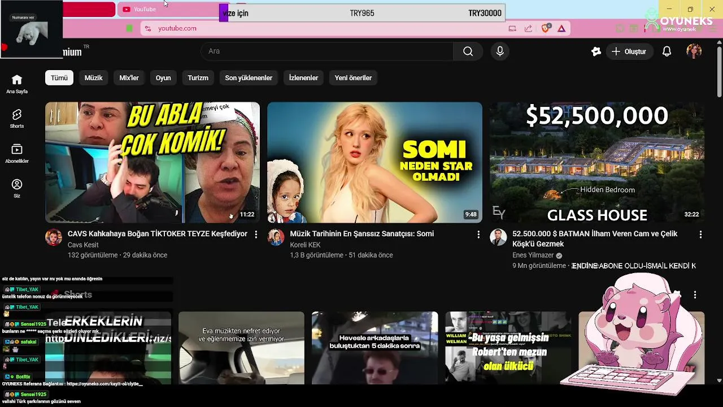This screenshot has width=723, height=407.
Task: Open Eva müzikten nefret ediyor short
Action: [x=241, y=348]
